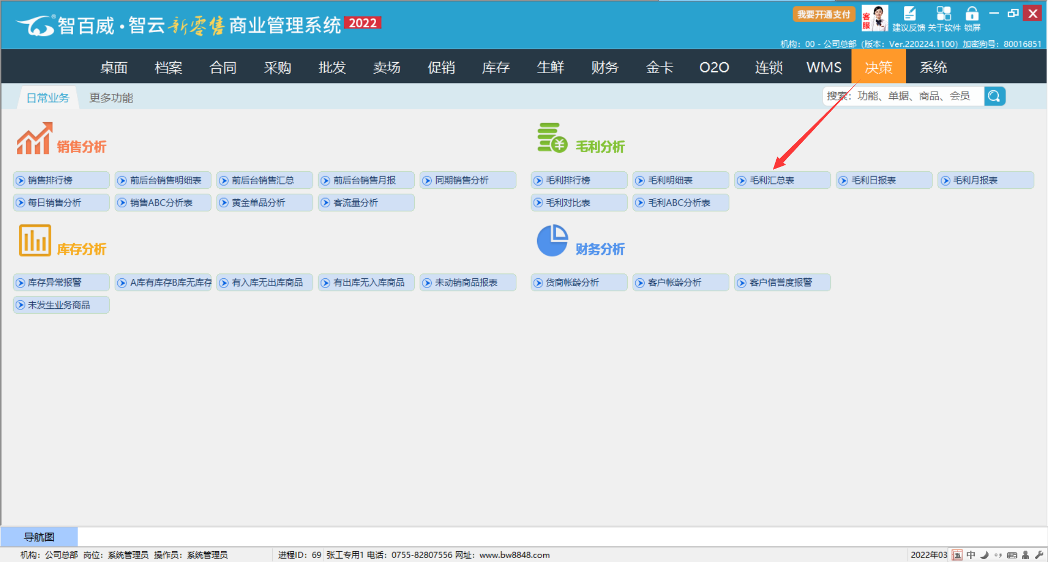The width and height of the screenshot is (1048, 562).
Task: Click the 毛利分析 coins icon
Action: click(552, 137)
